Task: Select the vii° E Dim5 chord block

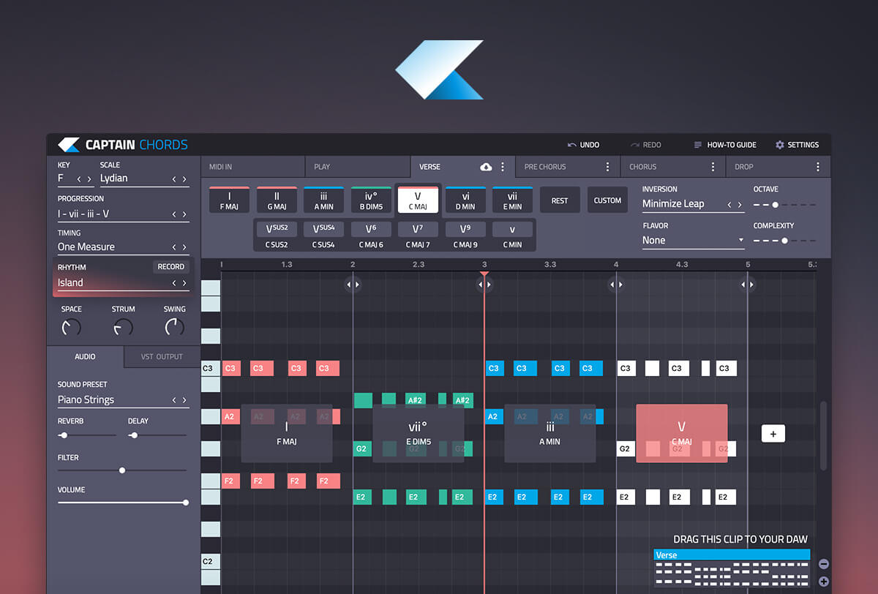Action: click(418, 433)
